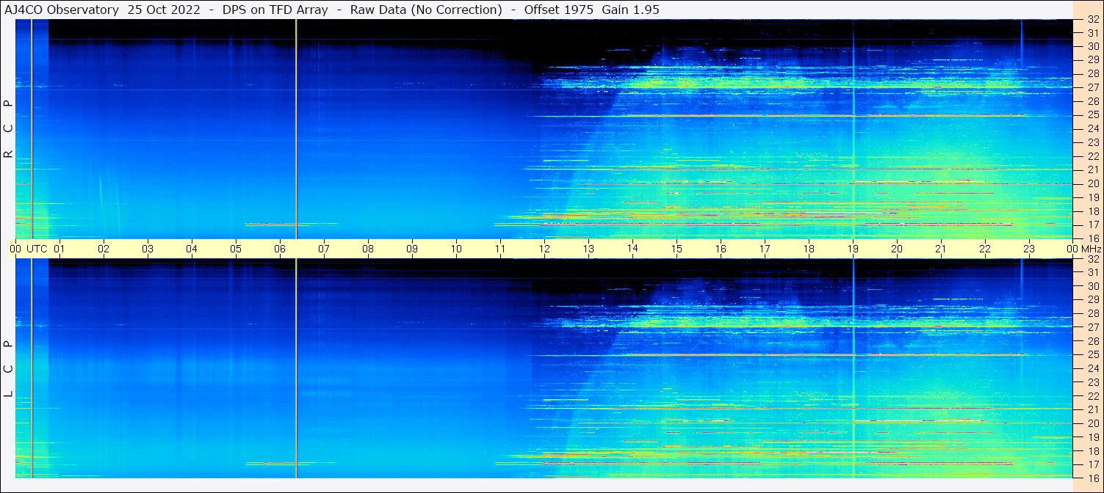This screenshot has height=493, width=1104.
Task: Click the 12 hour tick label
Action: [544, 249]
